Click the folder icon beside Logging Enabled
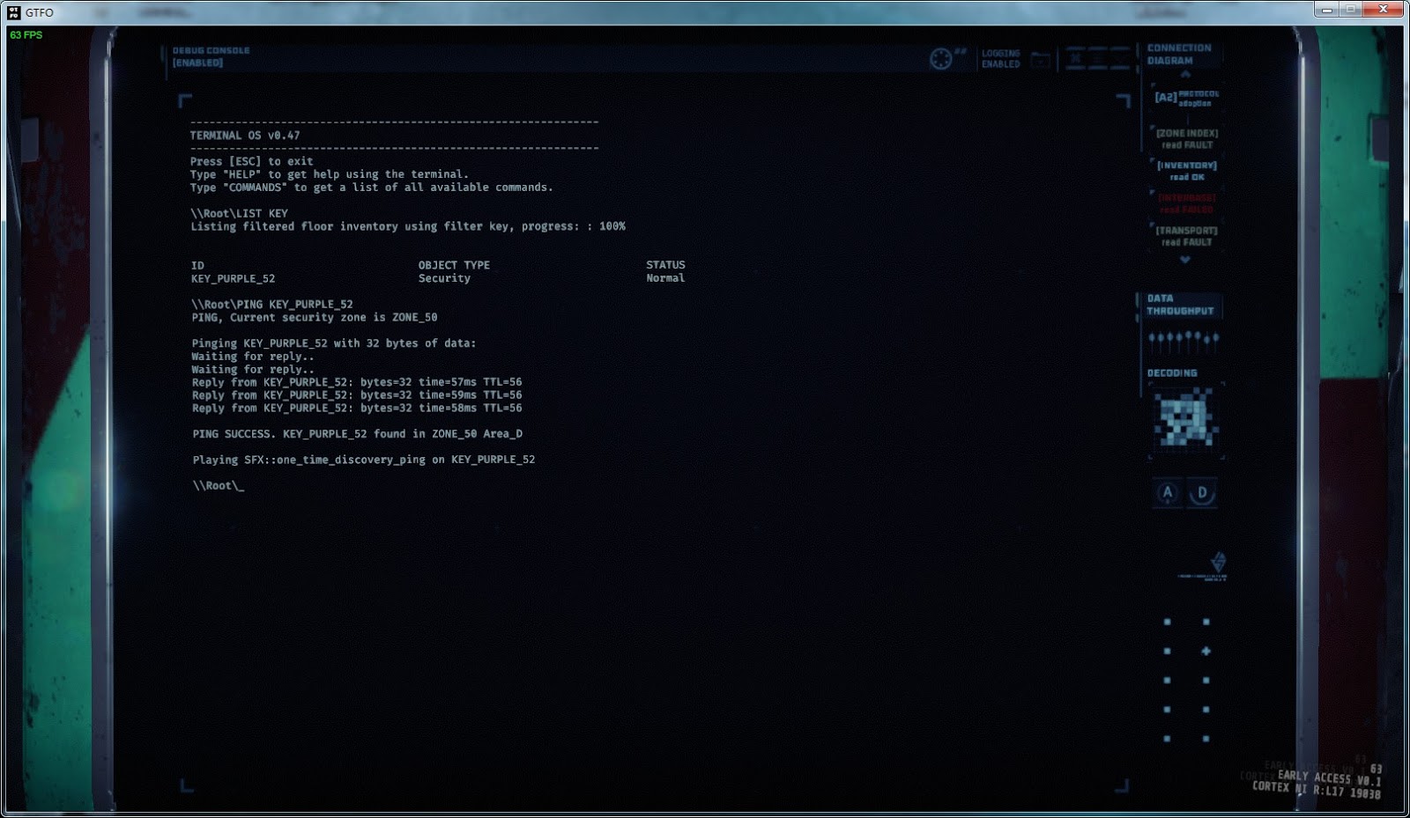The height and width of the screenshot is (818, 1410). (1041, 59)
